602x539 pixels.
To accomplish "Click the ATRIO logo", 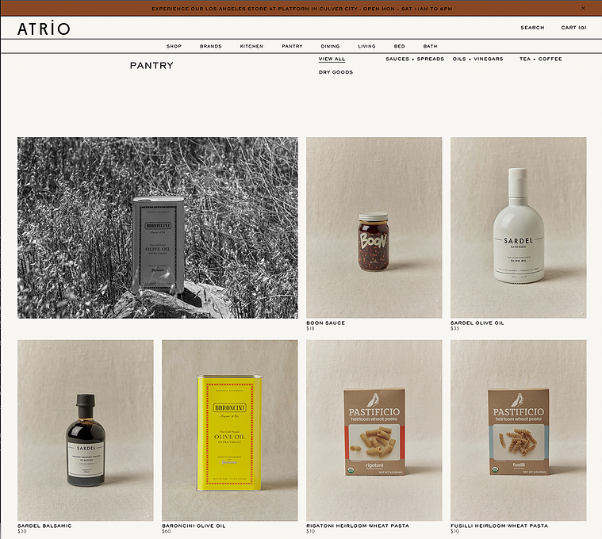I will pos(44,29).
